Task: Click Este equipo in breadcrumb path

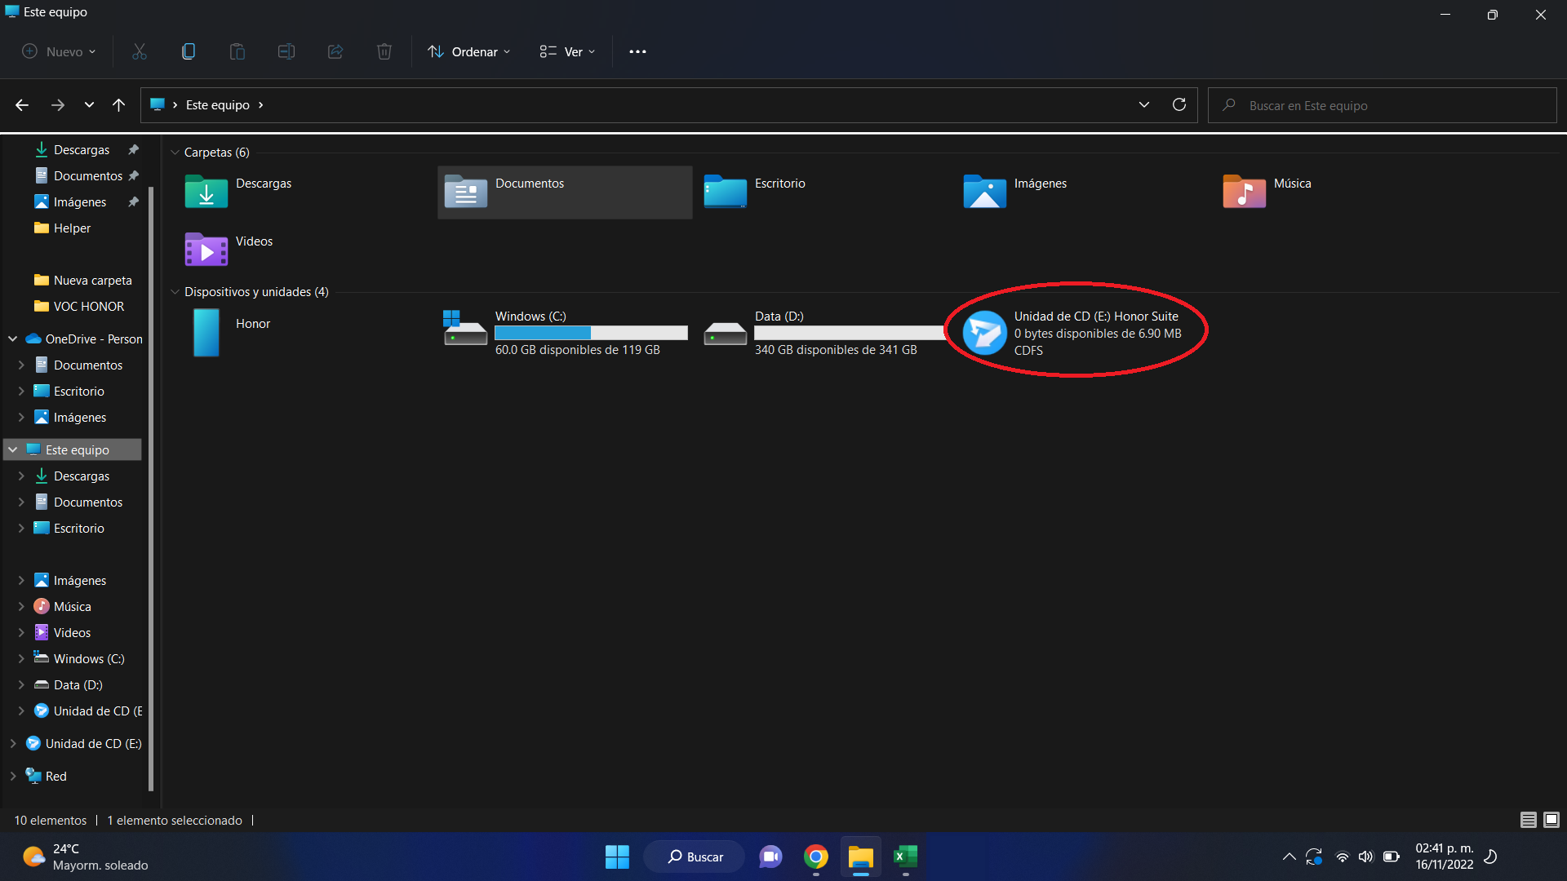Action: tap(217, 105)
